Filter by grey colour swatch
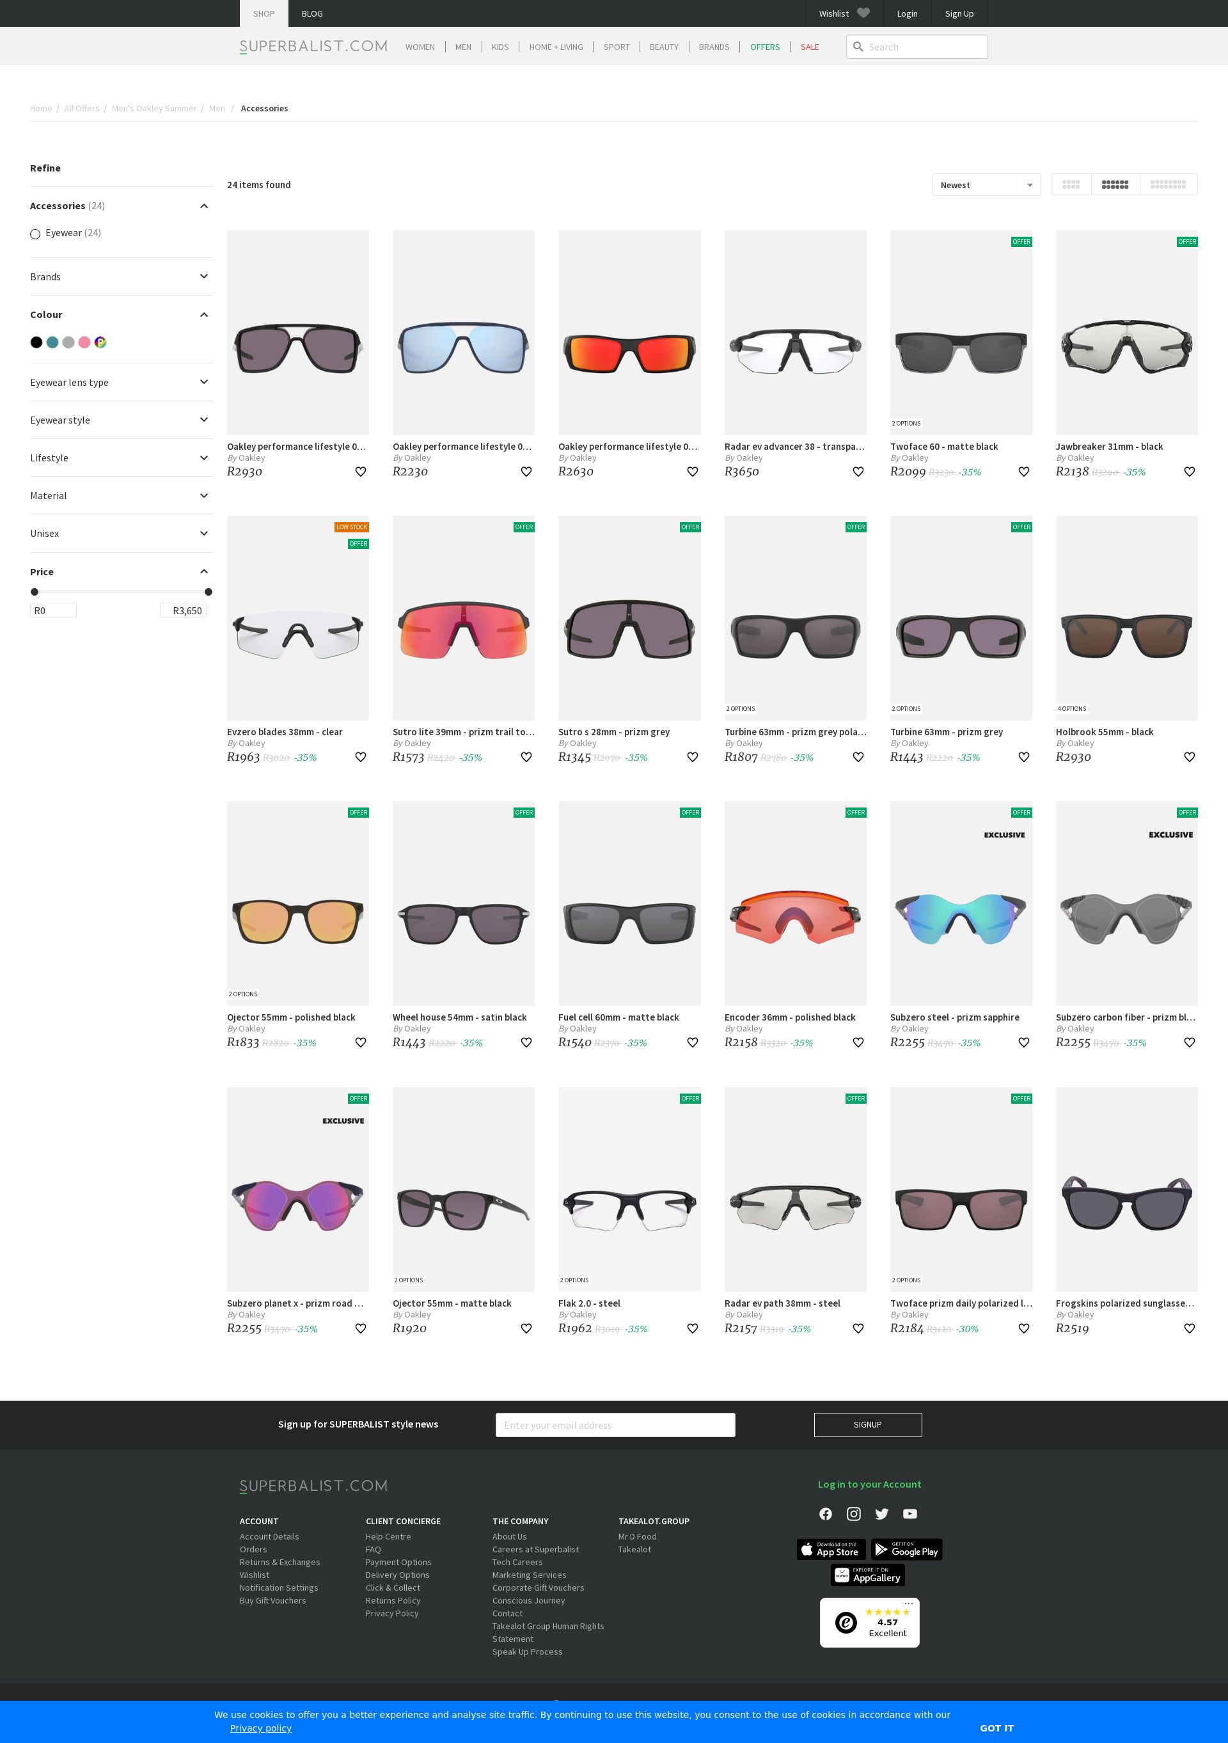Image resolution: width=1228 pixels, height=1743 pixels. pyautogui.click(x=68, y=342)
